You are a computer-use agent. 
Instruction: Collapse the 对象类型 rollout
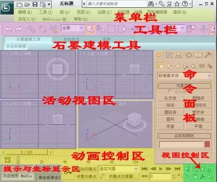tap(184, 86)
